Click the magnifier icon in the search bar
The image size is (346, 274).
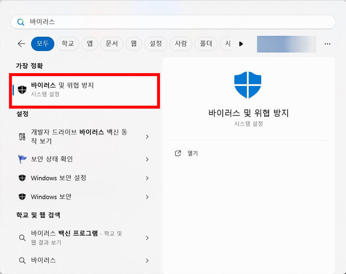[x=21, y=21]
